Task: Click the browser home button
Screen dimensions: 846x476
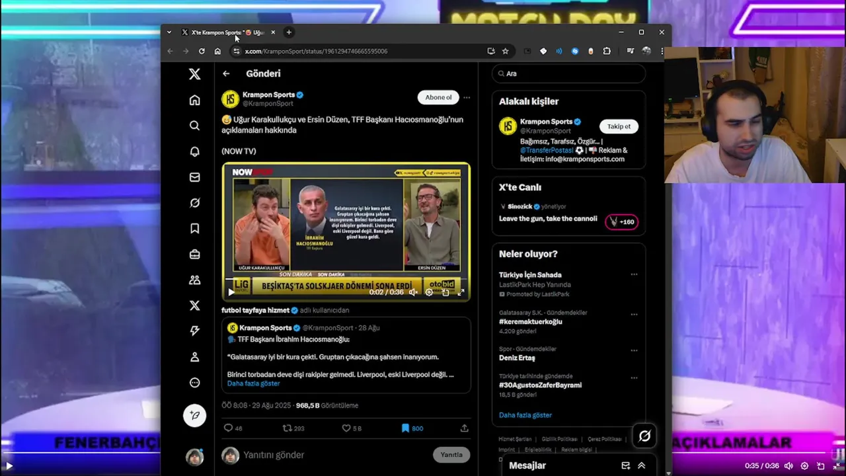Action: tap(217, 51)
